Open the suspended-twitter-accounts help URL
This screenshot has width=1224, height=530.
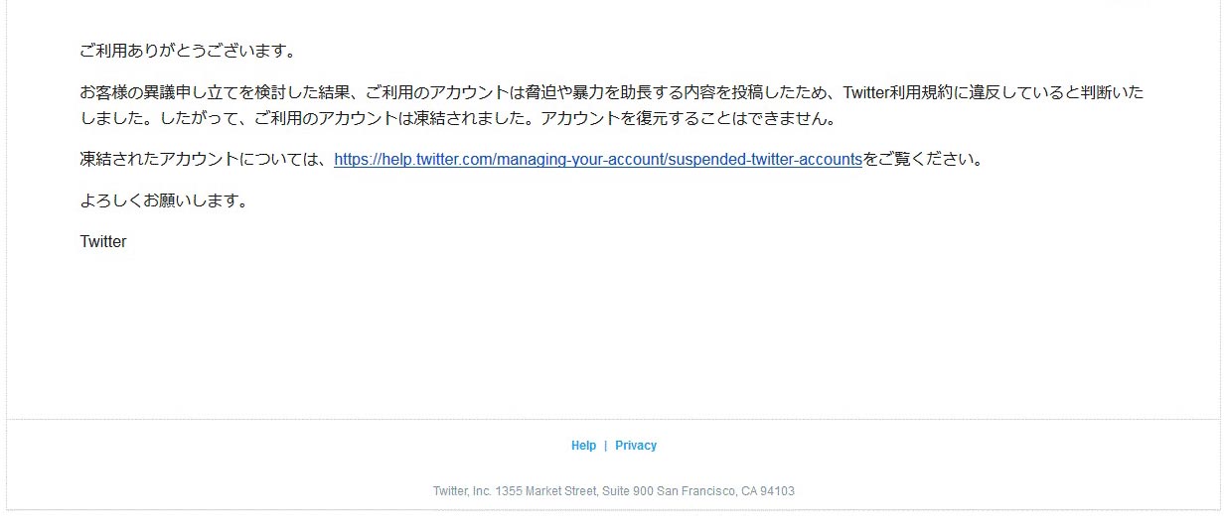pos(598,159)
